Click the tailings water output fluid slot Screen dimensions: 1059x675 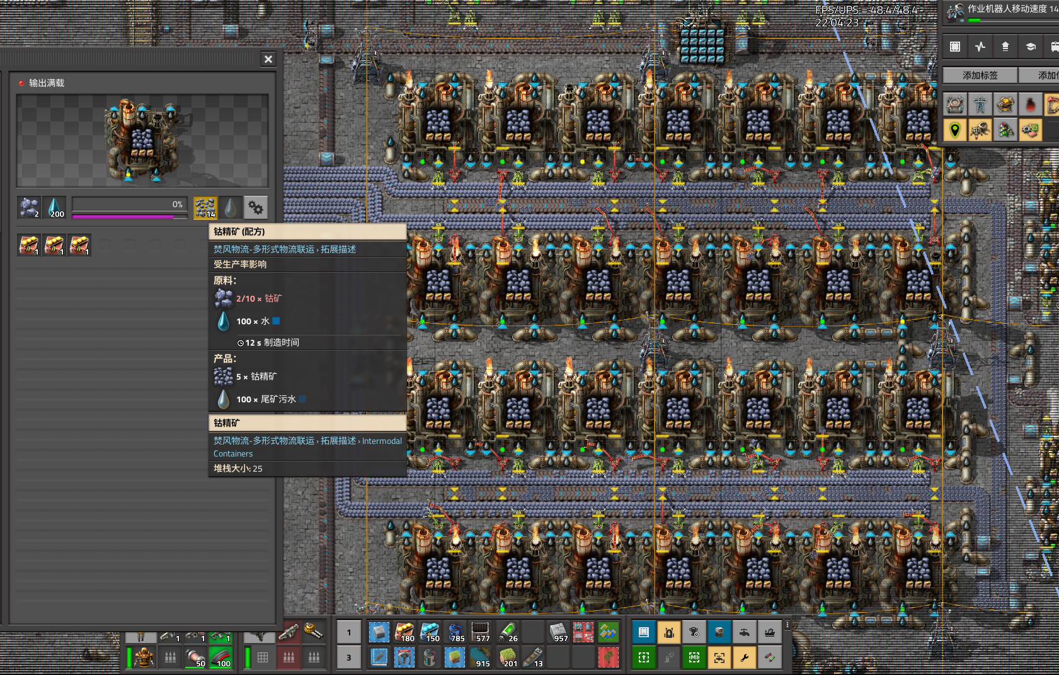[x=231, y=207]
